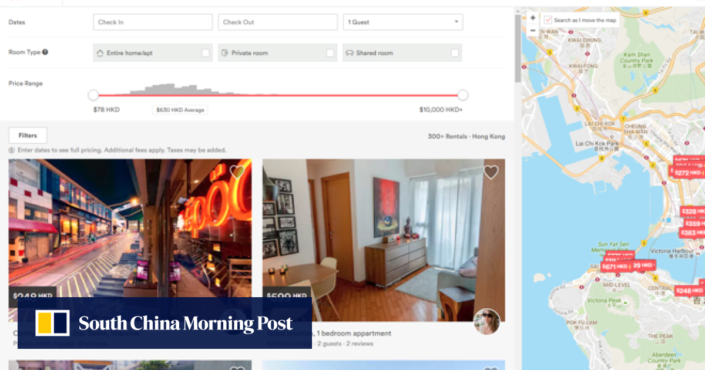
Task: Open the host profile photo on apartment listing
Action: coord(487,322)
